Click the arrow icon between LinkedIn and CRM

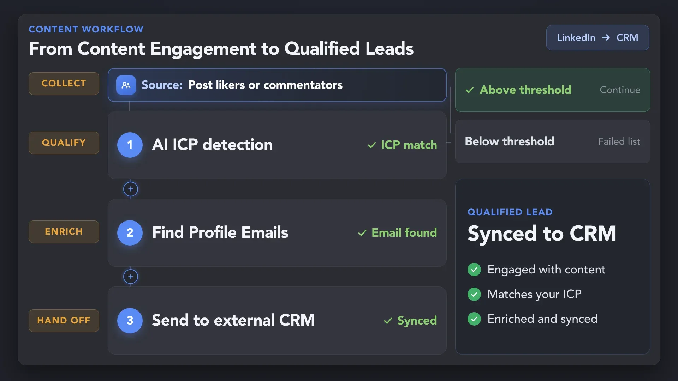[x=606, y=37]
